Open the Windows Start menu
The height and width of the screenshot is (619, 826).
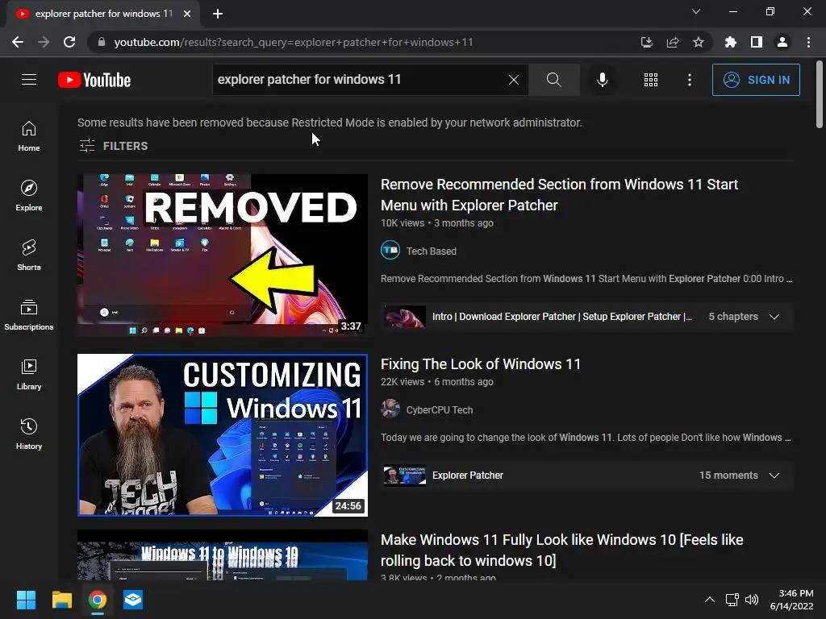(x=26, y=600)
